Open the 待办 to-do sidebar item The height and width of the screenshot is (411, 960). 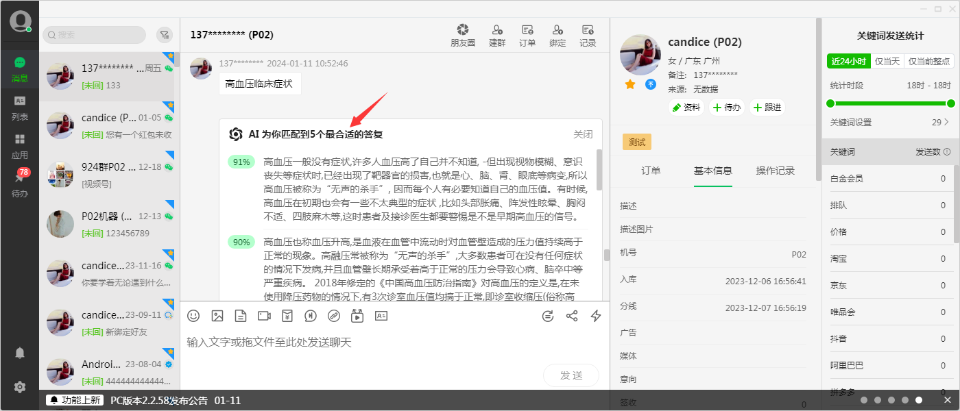point(19,184)
